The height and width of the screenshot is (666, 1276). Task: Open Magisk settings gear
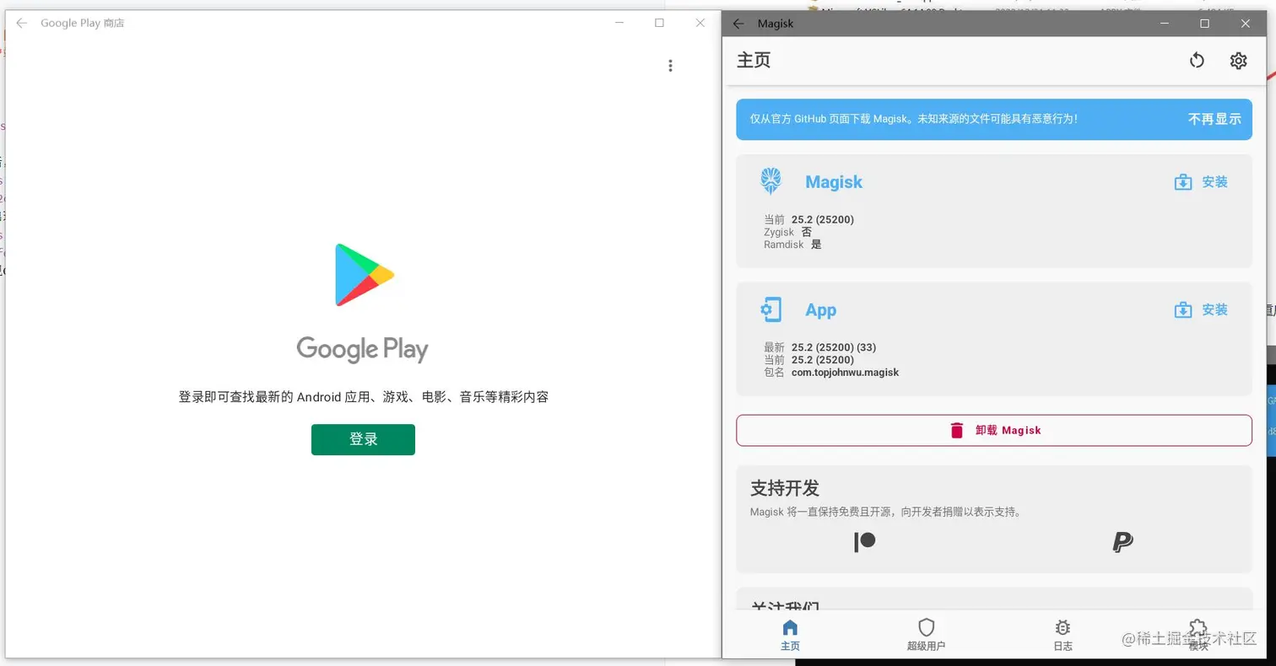(1238, 61)
